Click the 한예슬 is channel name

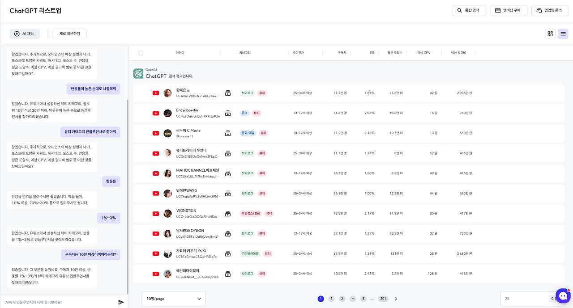pos(183,90)
